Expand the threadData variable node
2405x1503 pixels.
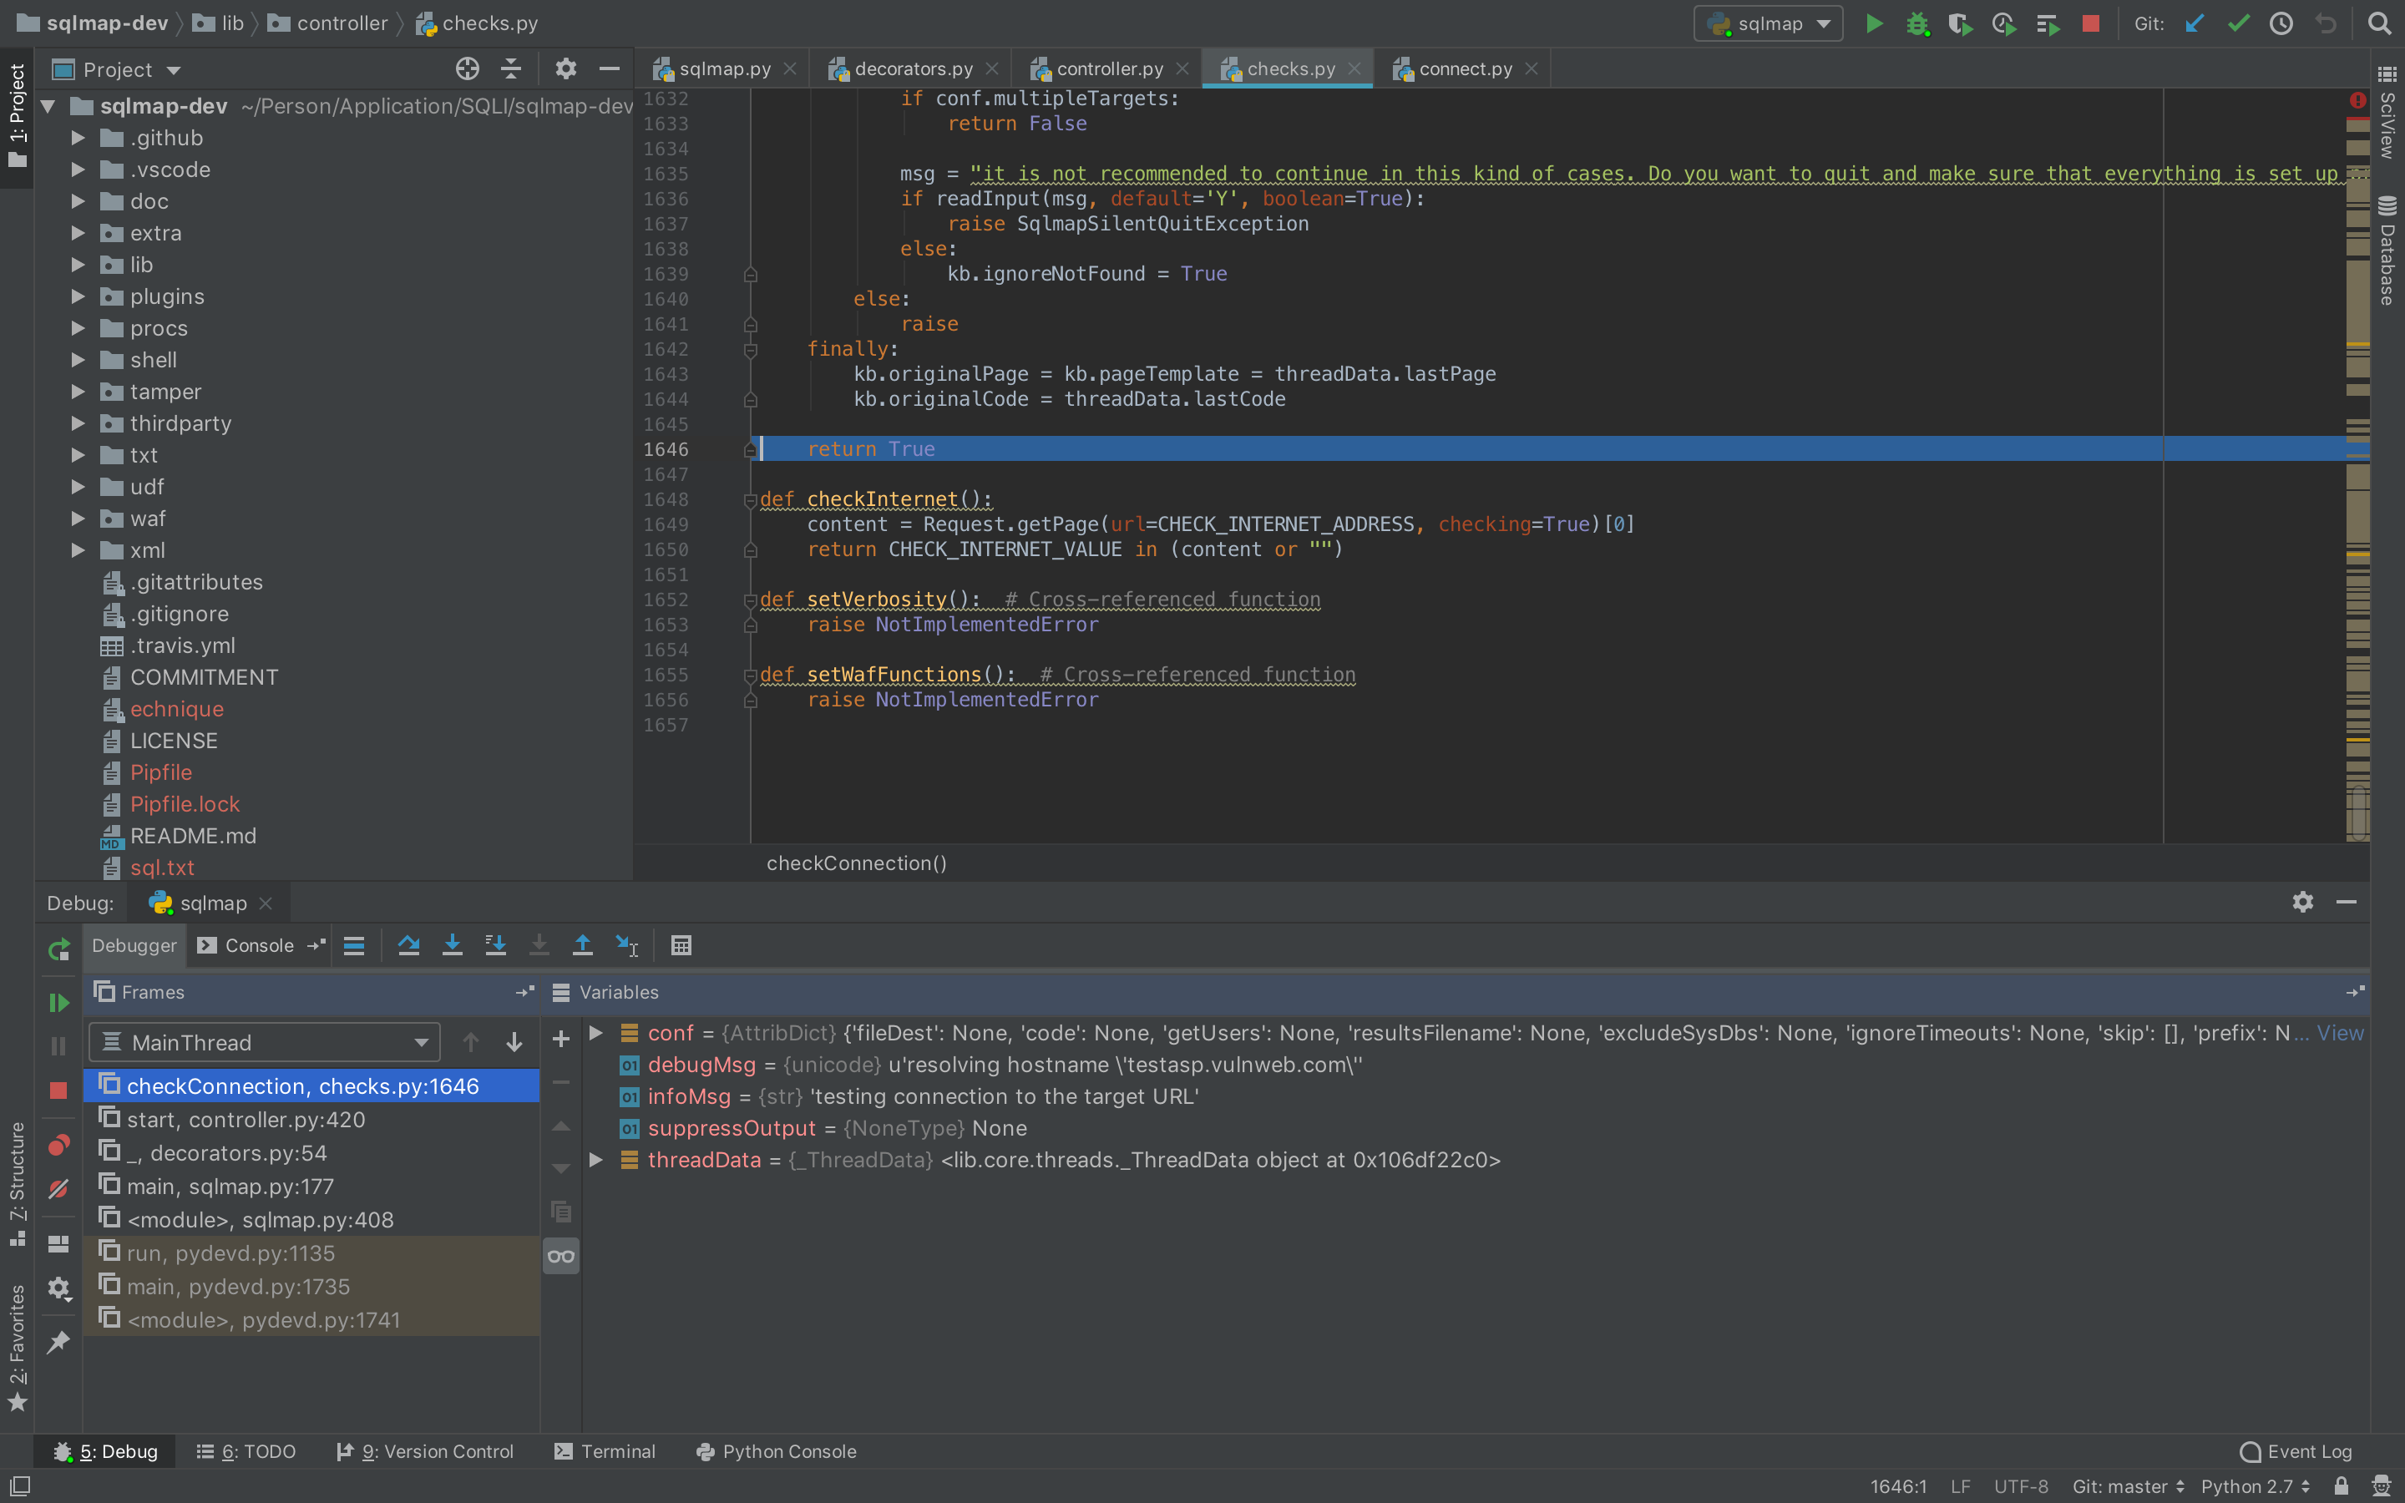pyautogui.click(x=596, y=1160)
